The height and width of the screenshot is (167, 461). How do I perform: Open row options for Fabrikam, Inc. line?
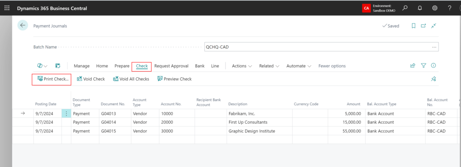(66, 113)
